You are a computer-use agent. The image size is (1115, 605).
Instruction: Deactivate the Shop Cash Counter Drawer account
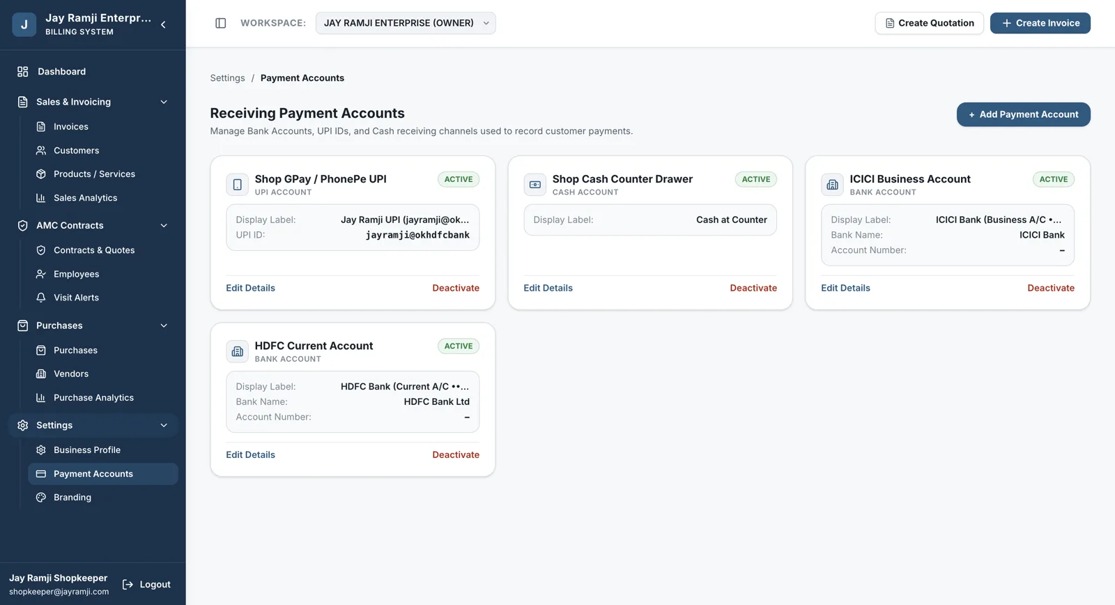[x=753, y=288]
